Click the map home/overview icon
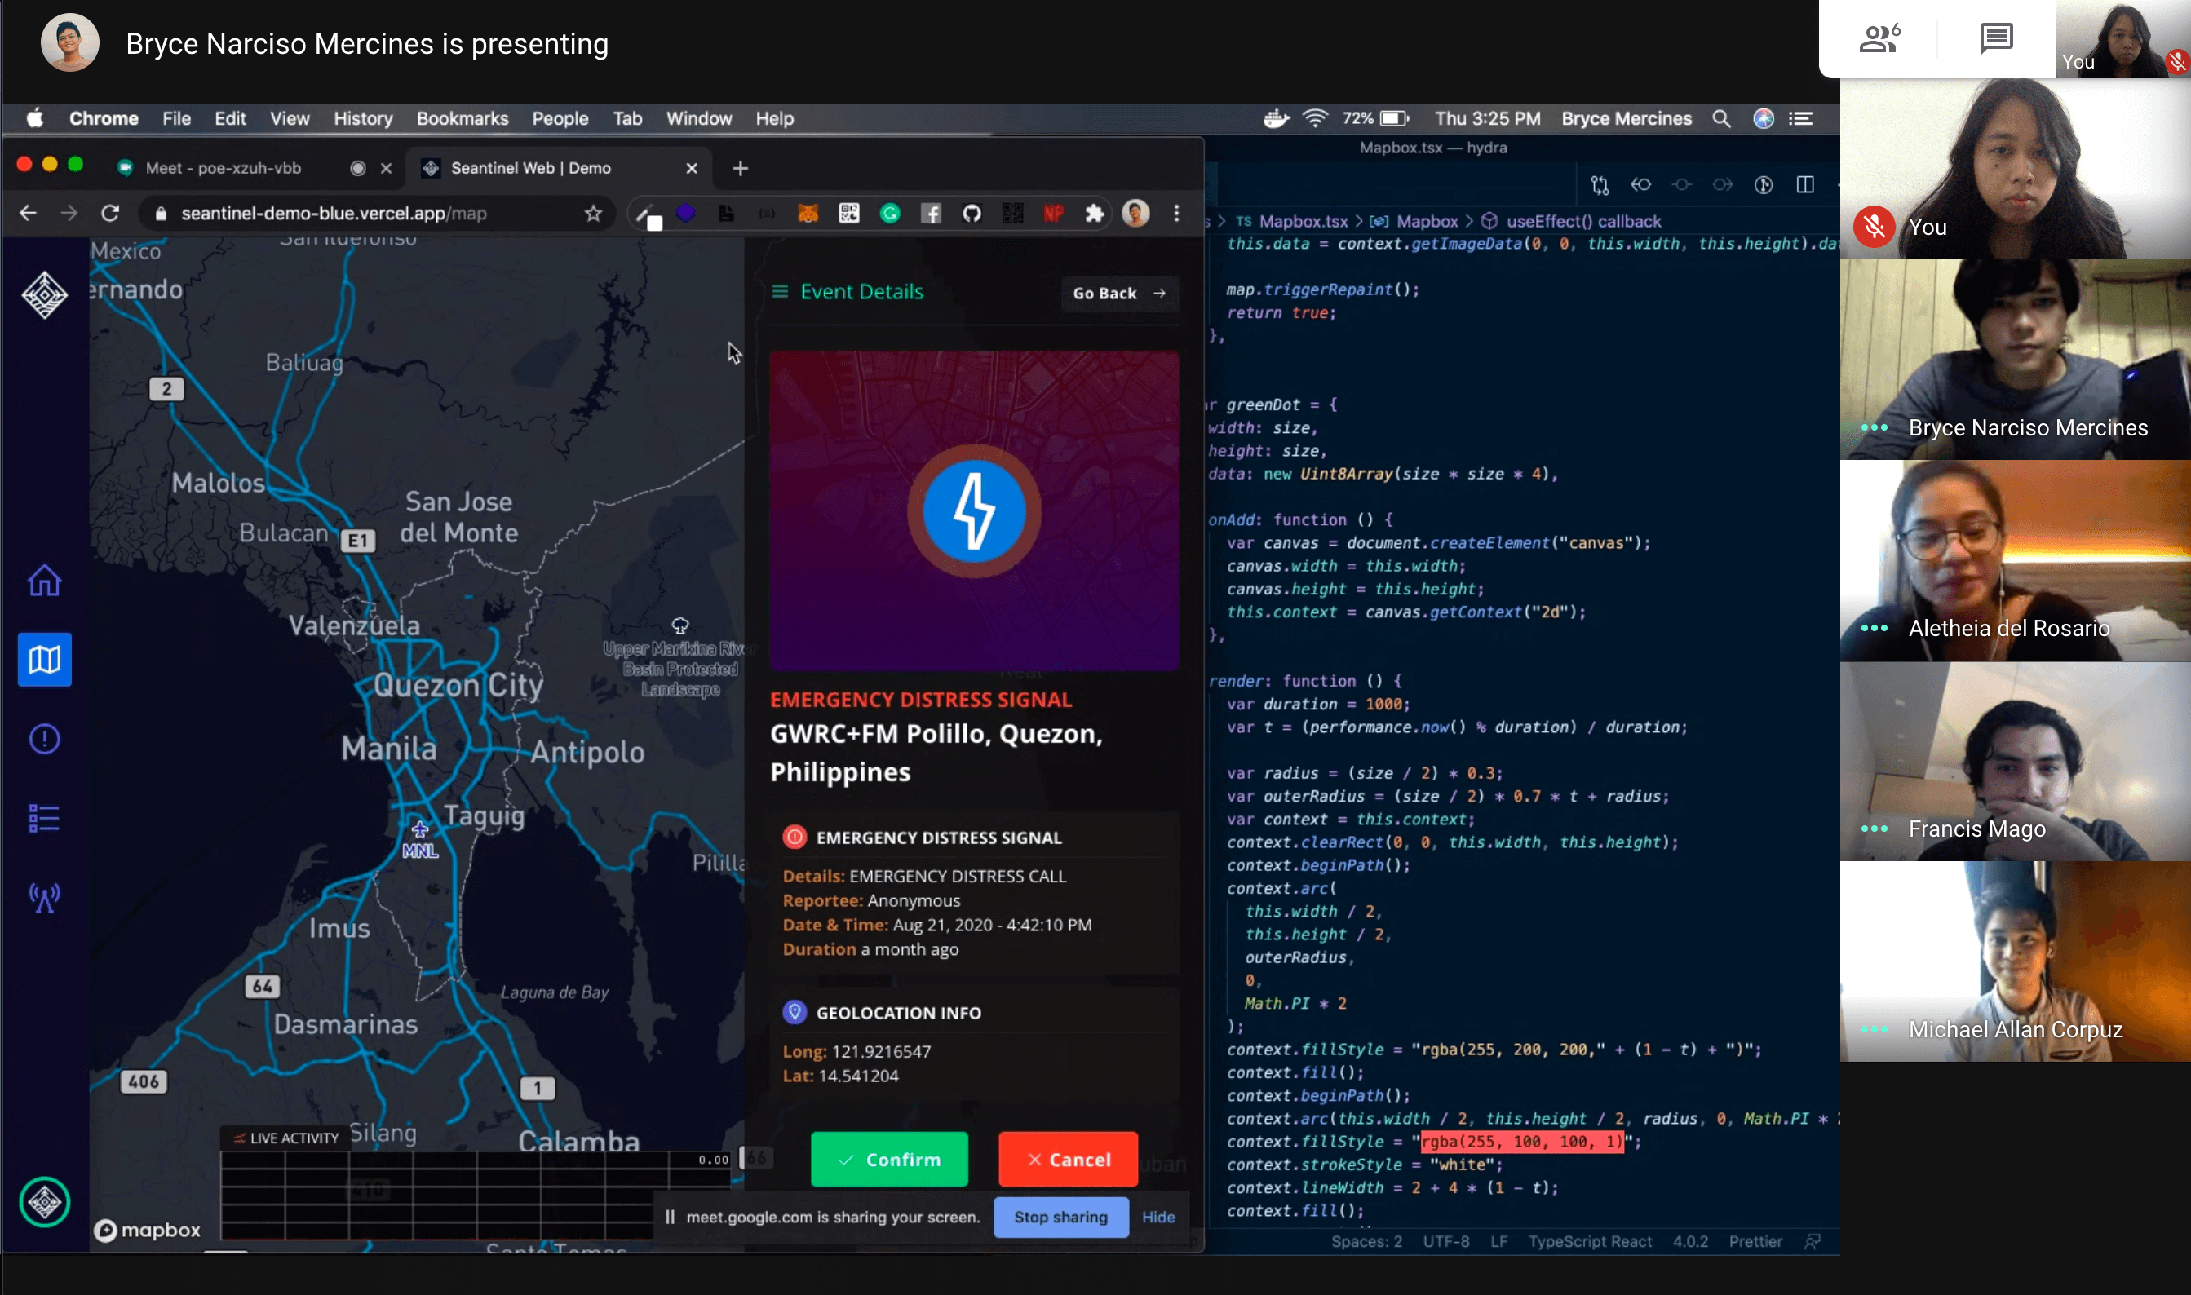The image size is (2191, 1295). [x=43, y=581]
